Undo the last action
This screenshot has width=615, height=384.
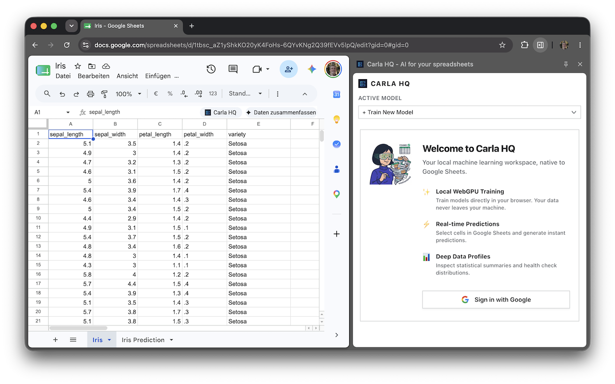coord(62,94)
